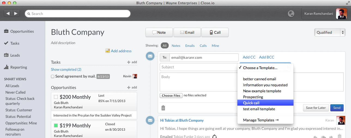This screenshot has height=138, width=351.
Task: Open the All Leads smart view
Action: pos(12,86)
